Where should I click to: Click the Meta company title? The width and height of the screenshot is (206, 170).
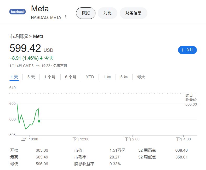click(40, 9)
